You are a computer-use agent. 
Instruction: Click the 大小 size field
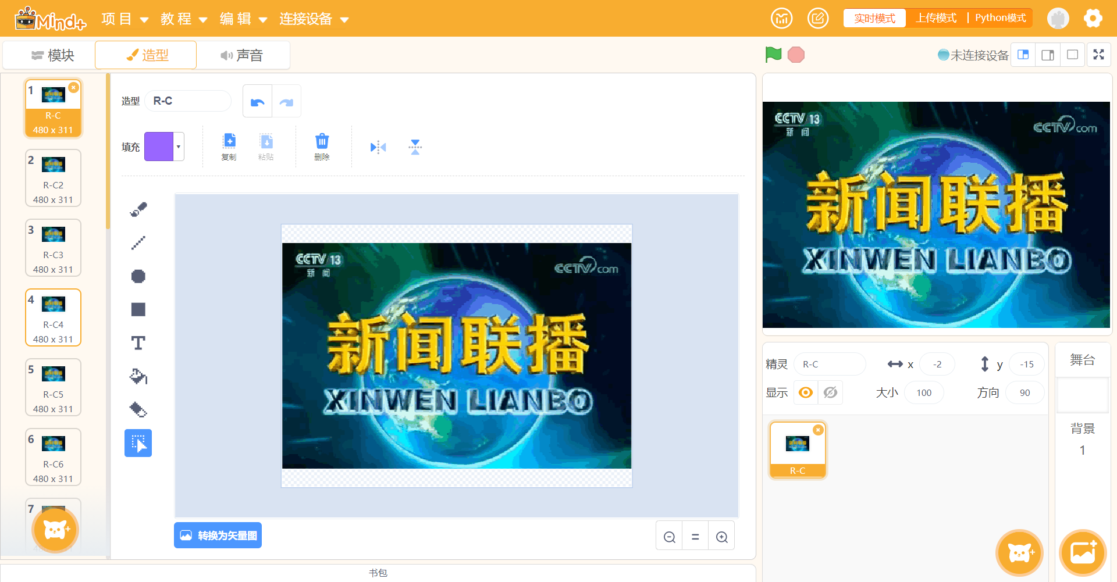[x=924, y=393]
